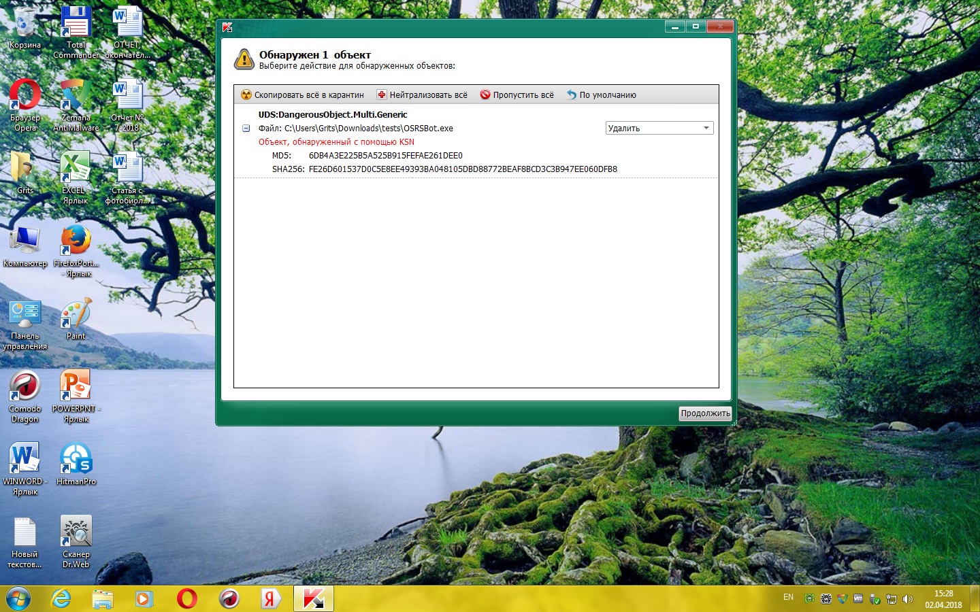Click the green Dr.Web tray icon
Screen dimensions: 980x612
click(809, 599)
